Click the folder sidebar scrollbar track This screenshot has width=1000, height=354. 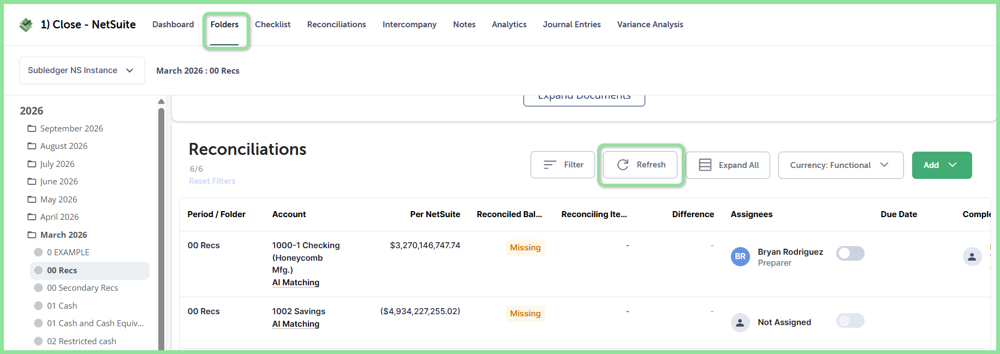(x=161, y=229)
